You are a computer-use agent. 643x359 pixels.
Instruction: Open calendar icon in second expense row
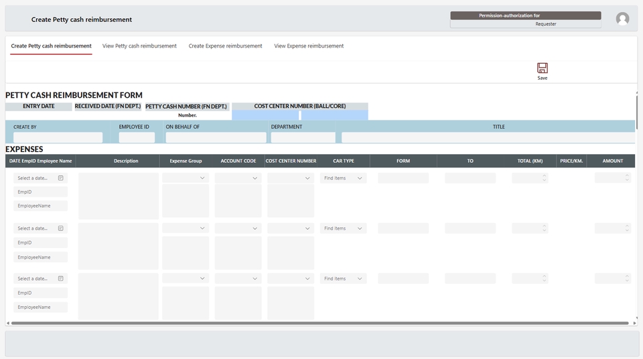coord(61,228)
